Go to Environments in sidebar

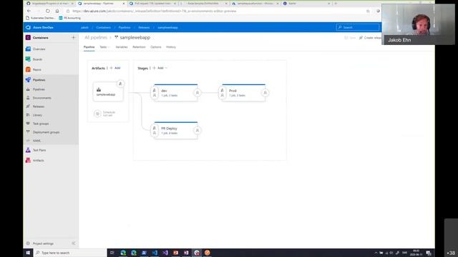tap(42, 98)
